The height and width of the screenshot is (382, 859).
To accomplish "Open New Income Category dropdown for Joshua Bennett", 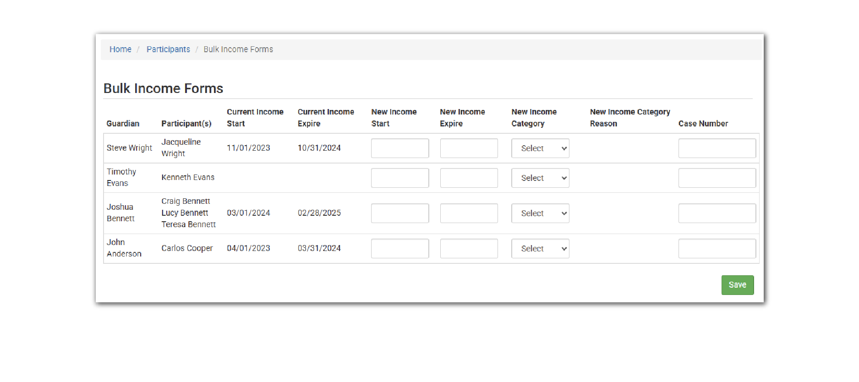I will [540, 213].
